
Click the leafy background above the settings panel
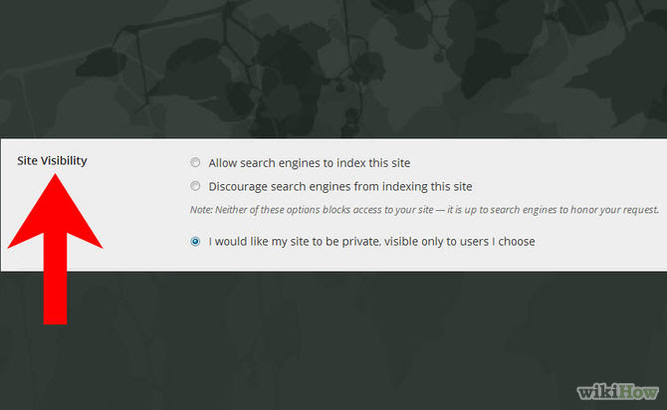point(333,68)
